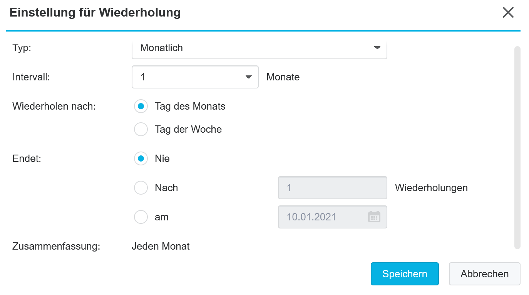Choose the 'am' end date radio button
529x295 pixels.
coord(141,217)
